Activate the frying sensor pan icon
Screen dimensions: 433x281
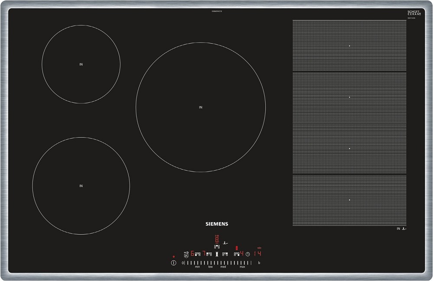pyautogui.click(x=225, y=243)
